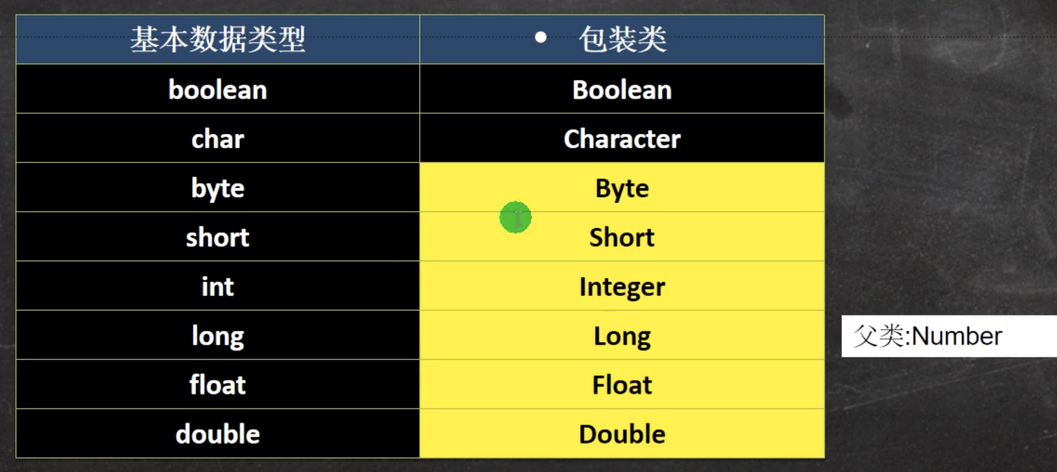This screenshot has height=472, width=1057.
Task: Select the yellow Double wrapper cell
Action: (x=622, y=434)
